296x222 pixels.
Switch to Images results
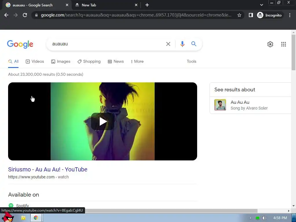click(x=61, y=62)
